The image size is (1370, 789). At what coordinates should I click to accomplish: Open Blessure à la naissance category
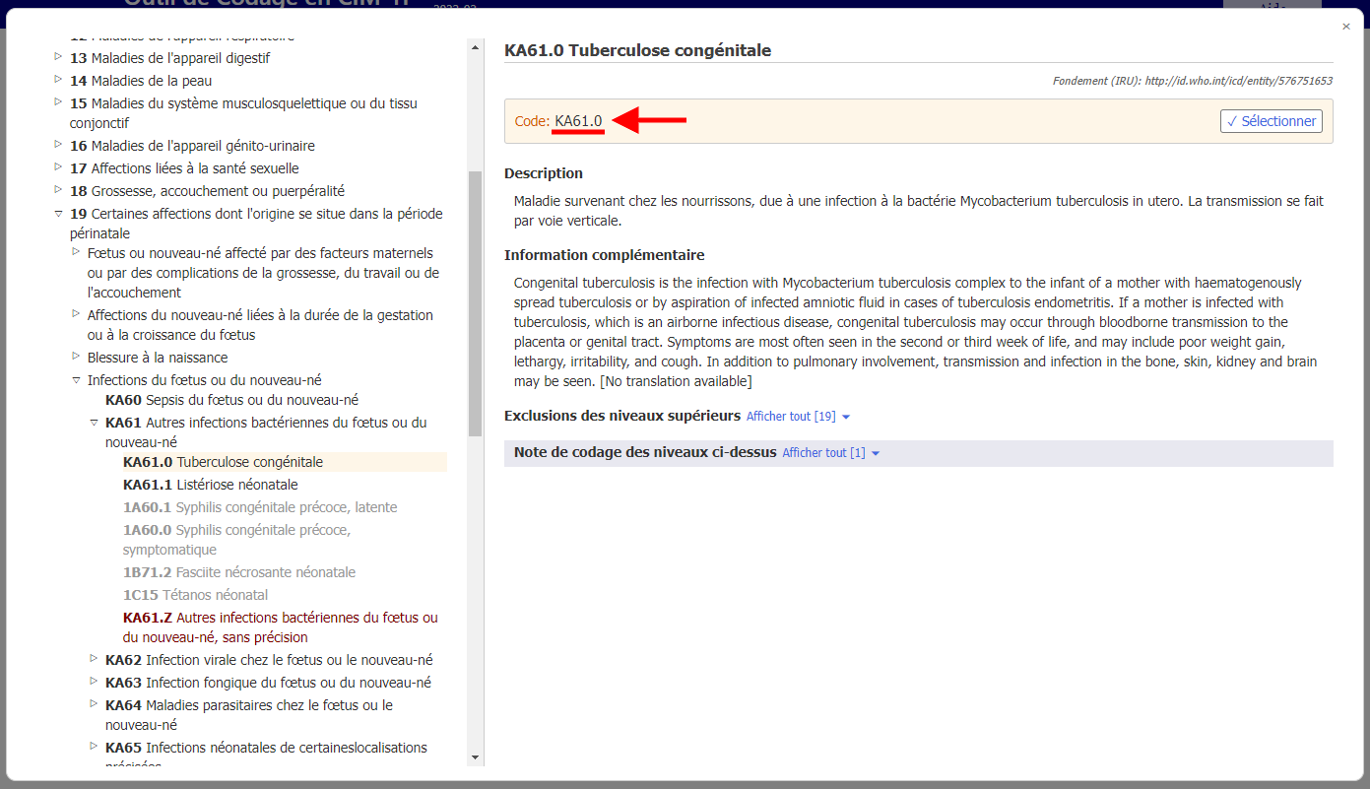(158, 358)
